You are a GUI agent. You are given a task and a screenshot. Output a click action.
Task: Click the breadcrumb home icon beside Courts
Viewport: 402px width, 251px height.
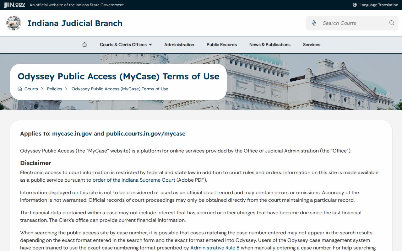[20, 89]
